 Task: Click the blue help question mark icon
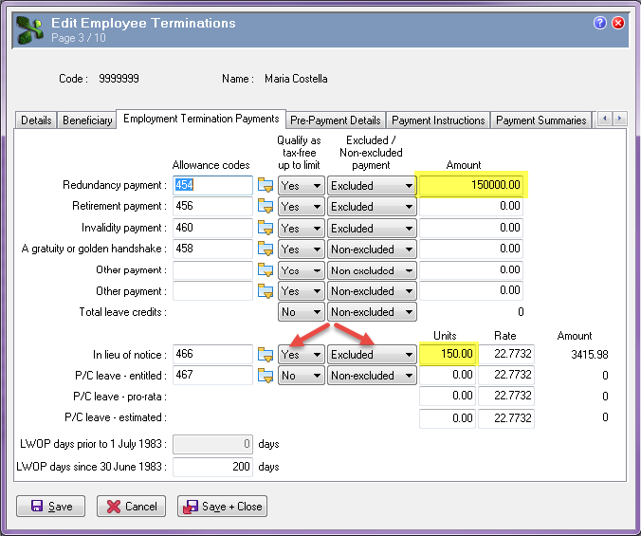pyautogui.click(x=600, y=23)
